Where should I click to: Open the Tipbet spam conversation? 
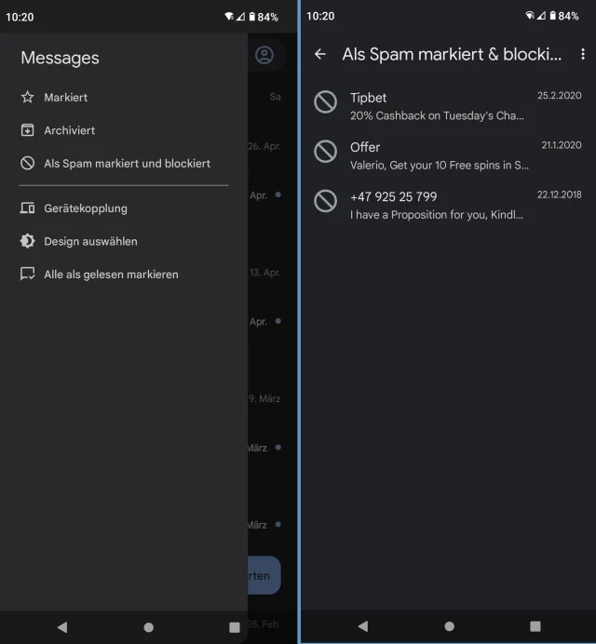(x=438, y=106)
